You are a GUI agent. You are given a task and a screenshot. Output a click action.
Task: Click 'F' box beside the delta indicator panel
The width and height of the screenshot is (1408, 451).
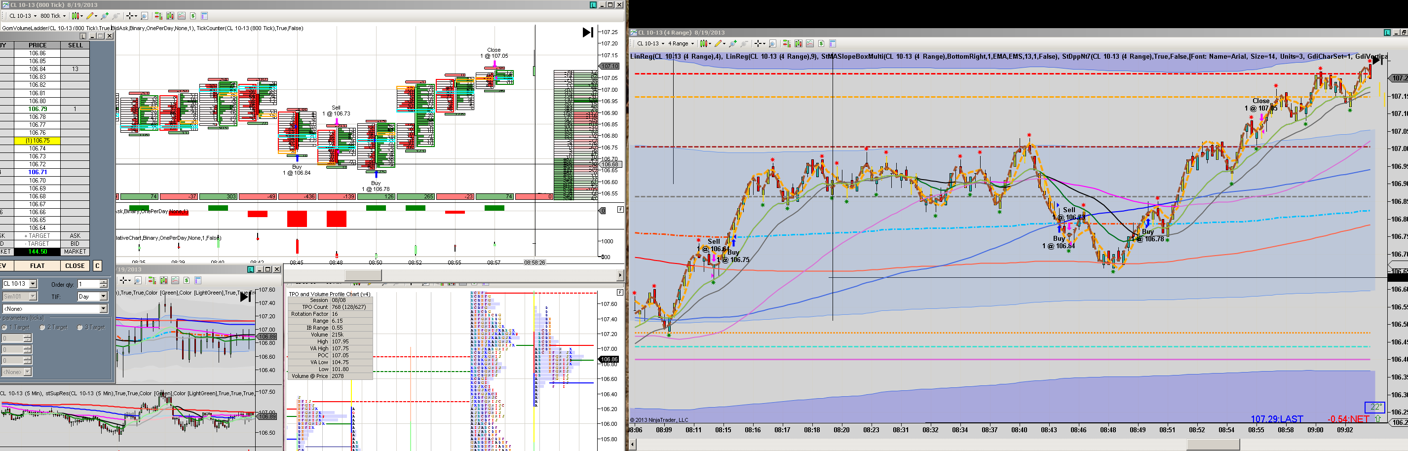pos(620,209)
